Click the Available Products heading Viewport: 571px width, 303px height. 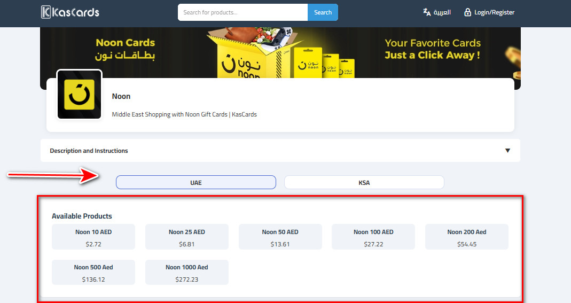pos(82,216)
